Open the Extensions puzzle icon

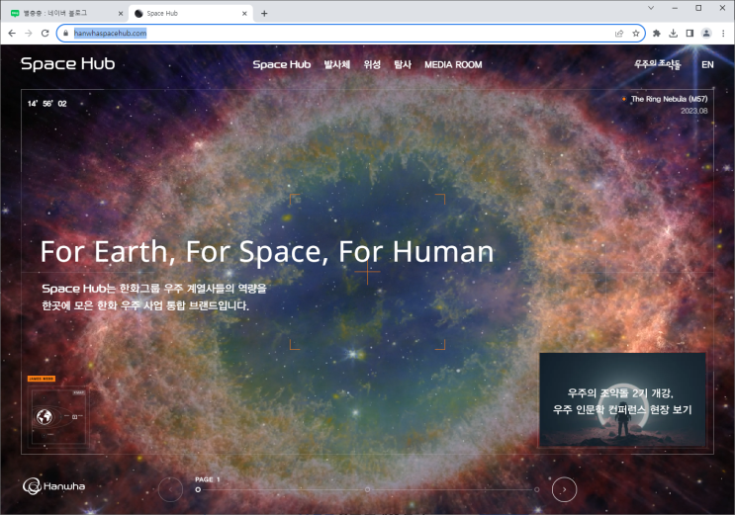(x=657, y=34)
